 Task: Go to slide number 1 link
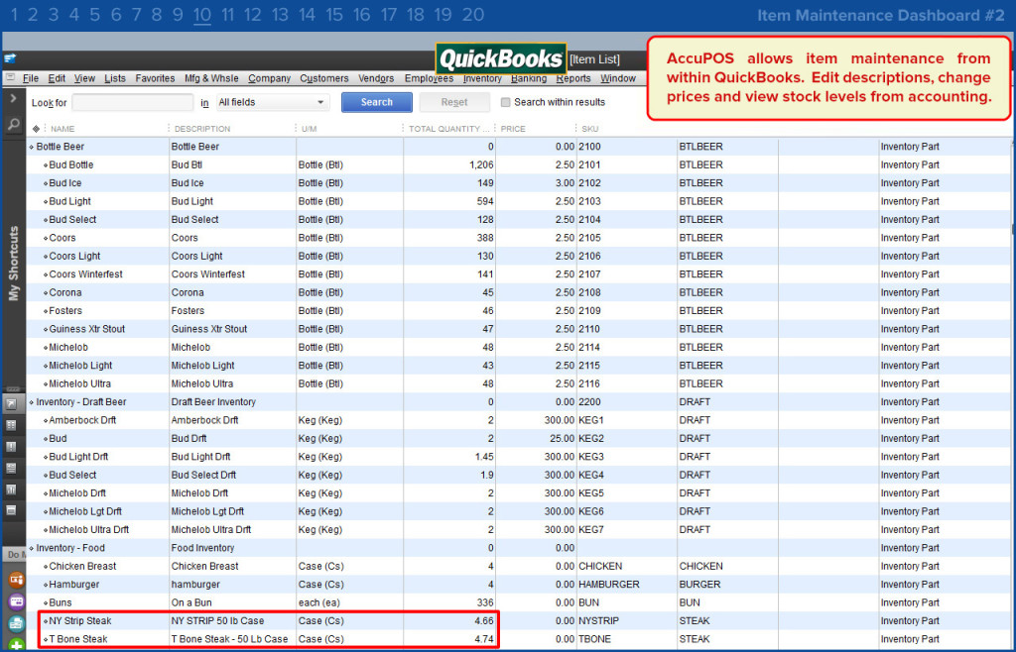coord(14,14)
